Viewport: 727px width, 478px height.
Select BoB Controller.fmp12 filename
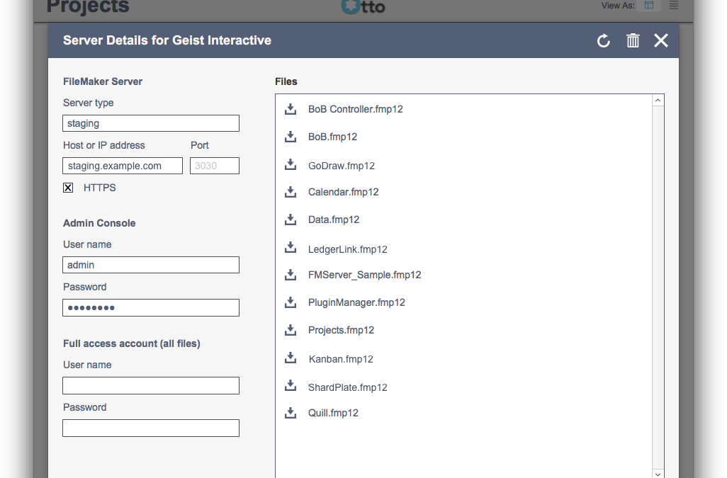356,109
